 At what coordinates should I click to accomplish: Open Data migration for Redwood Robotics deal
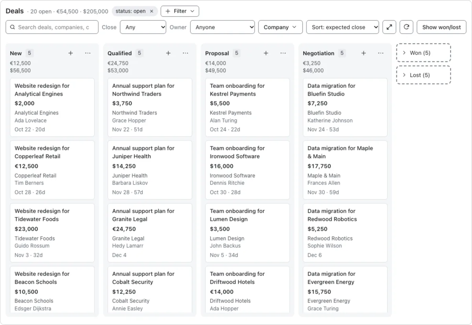pyautogui.click(x=345, y=233)
